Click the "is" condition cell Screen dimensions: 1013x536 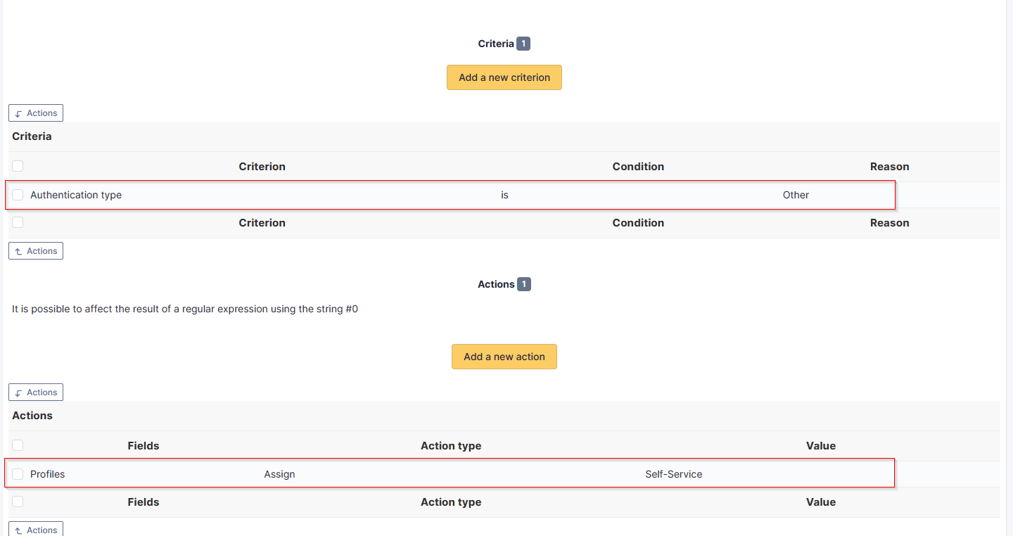[504, 195]
